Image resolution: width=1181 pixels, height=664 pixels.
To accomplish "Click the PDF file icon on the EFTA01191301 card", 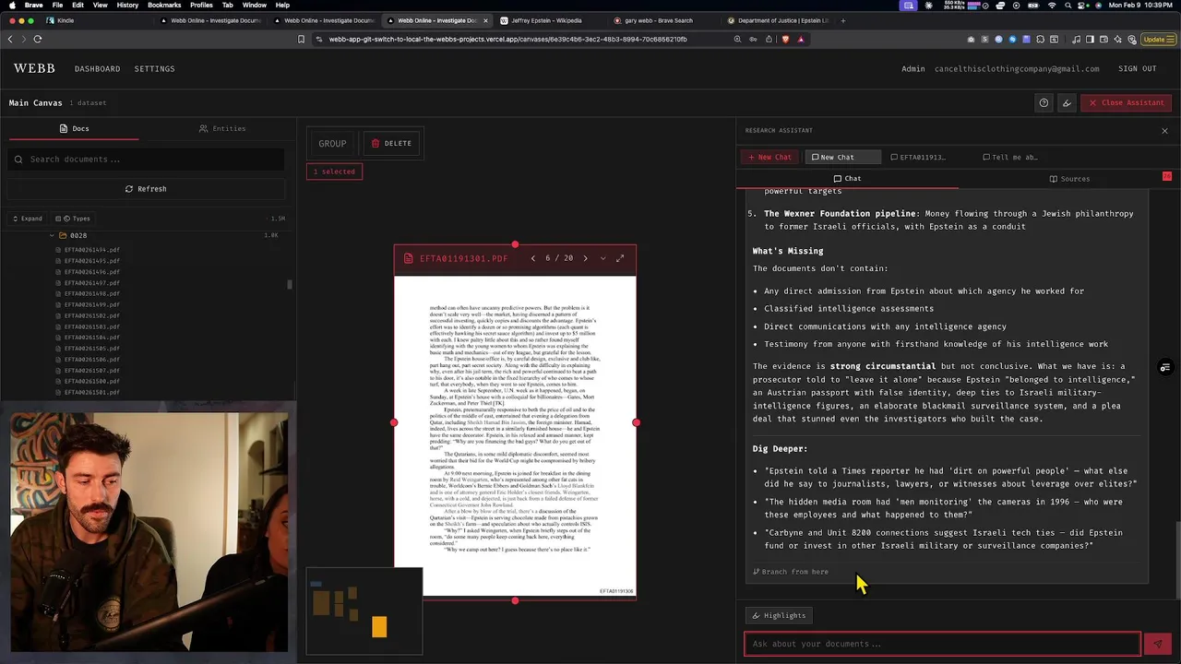I will point(408,258).
